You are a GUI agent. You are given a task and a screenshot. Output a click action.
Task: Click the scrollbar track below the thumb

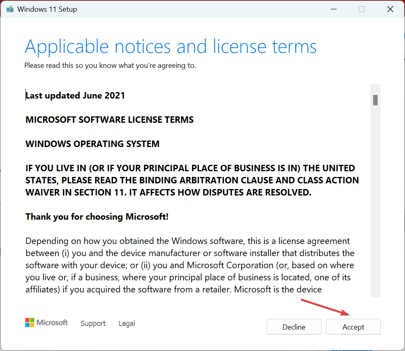(x=375, y=202)
